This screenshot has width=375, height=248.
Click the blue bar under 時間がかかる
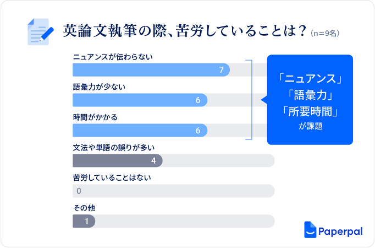pyautogui.click(x=140, y=131)
